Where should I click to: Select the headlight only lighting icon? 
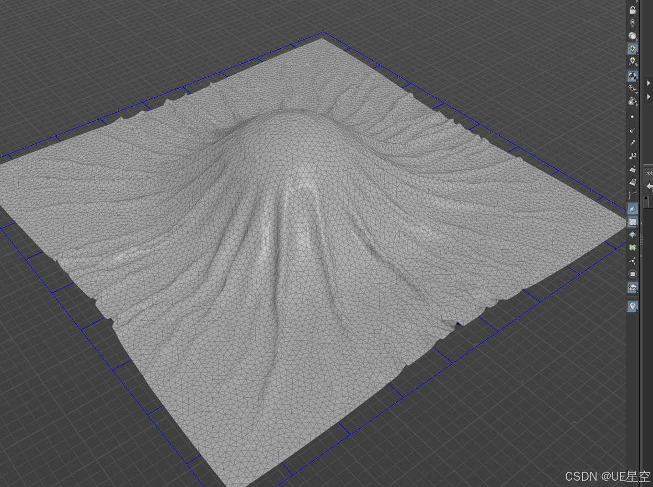pos(633,36)
